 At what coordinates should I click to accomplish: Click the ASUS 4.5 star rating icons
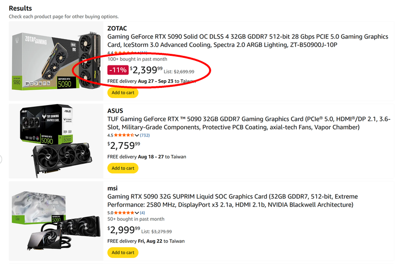click(124, 135)
